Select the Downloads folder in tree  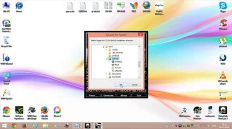click(116, 77)
